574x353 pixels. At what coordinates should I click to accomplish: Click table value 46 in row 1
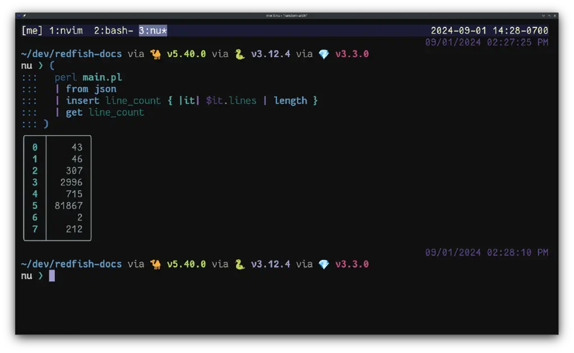[77, 159]
